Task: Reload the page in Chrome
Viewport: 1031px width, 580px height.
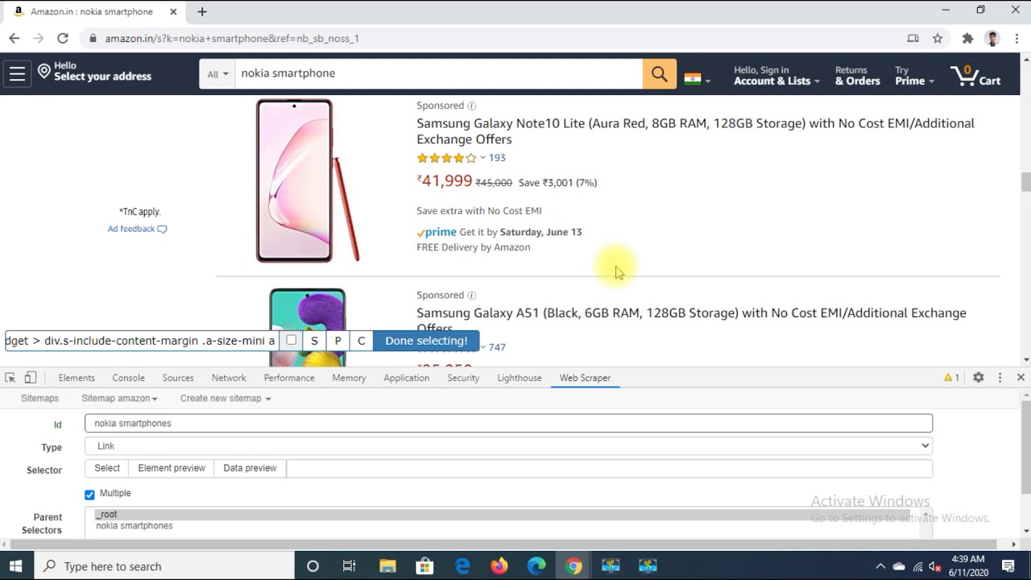Action: (x=63, y=38)
